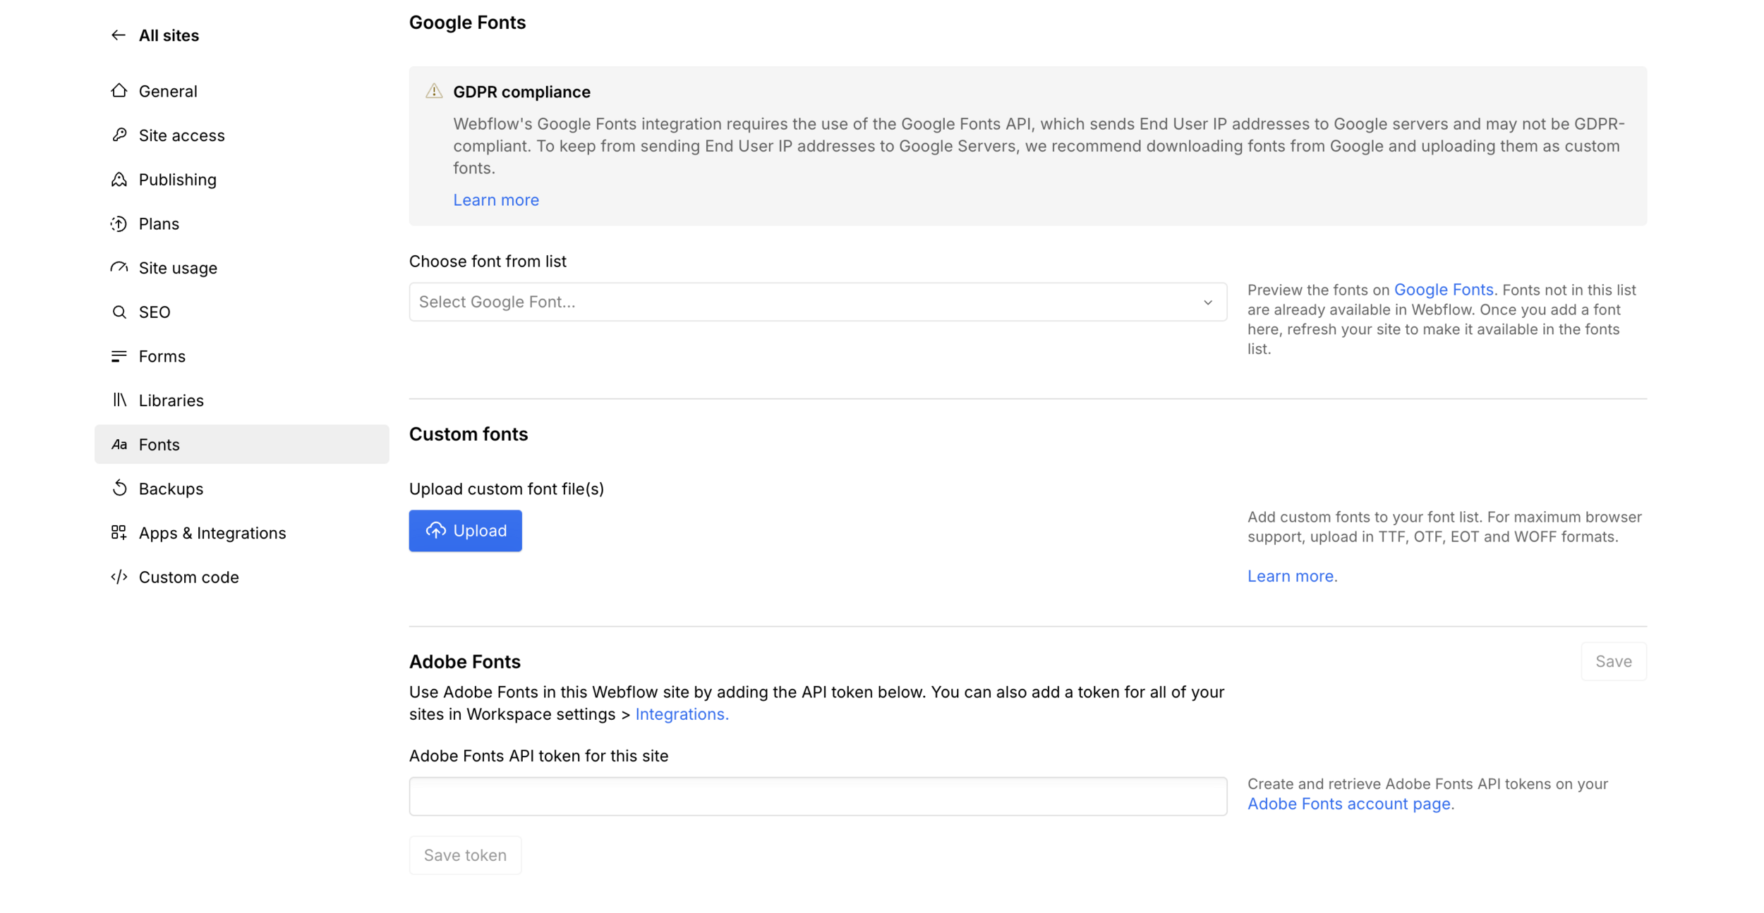The height and width of the screenshot is (913, 1764).
Task: Go to the Libraries section
Action: click(171, 400)
